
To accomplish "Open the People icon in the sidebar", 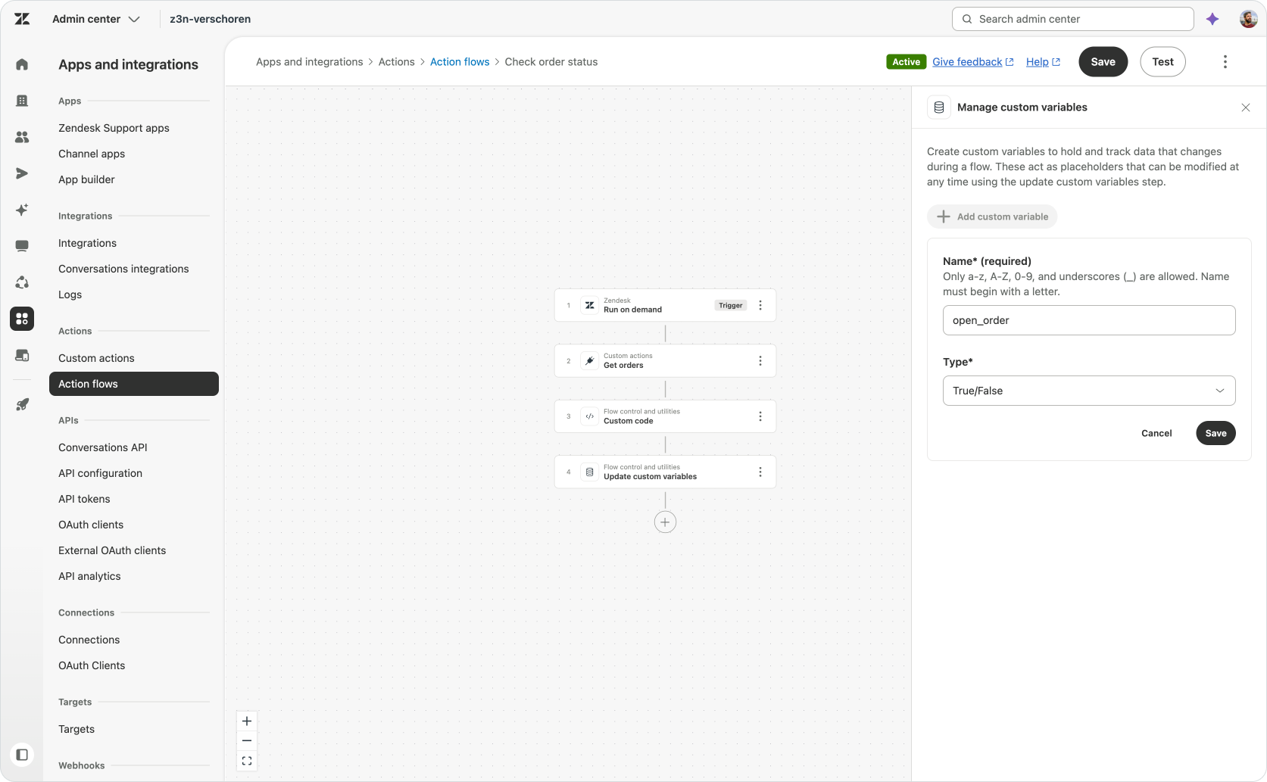I will 22,137.
